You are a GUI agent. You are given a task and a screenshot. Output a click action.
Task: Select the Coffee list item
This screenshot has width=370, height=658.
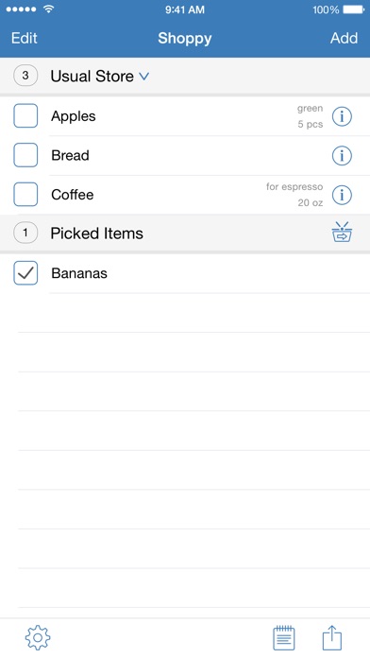(185, 195)
